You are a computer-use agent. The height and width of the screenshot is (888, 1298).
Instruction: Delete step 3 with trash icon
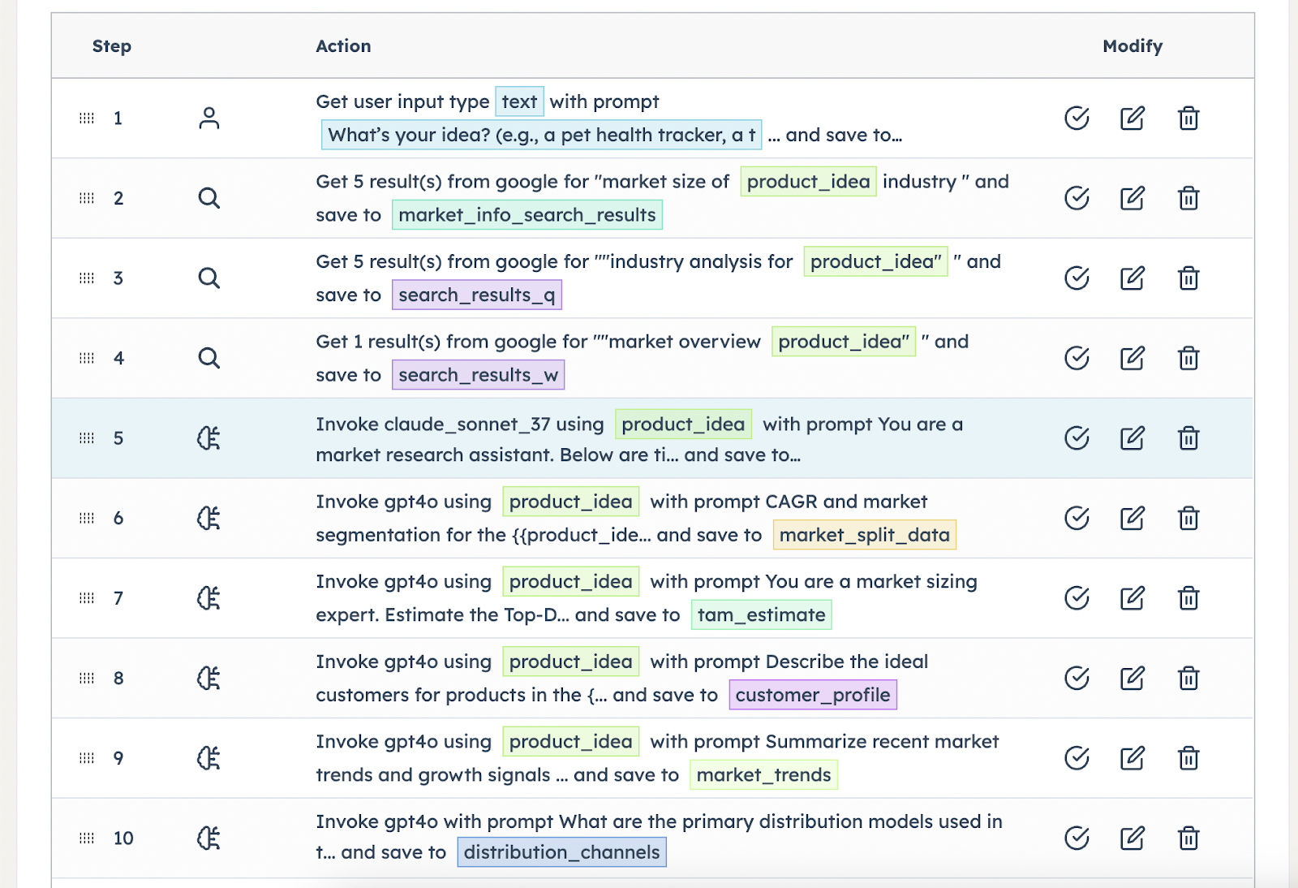pos(1188,278)
